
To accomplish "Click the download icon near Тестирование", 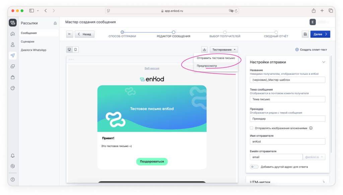I will coord(204,49).
